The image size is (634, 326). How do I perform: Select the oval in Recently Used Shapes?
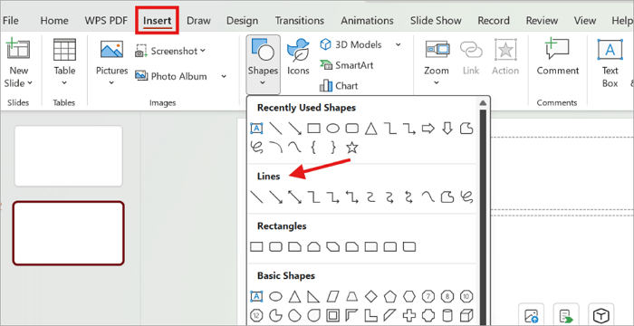(332, 129)
